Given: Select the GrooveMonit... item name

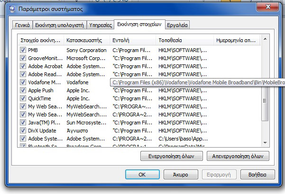Looking at the screenshot, I should tap(45, 58).
